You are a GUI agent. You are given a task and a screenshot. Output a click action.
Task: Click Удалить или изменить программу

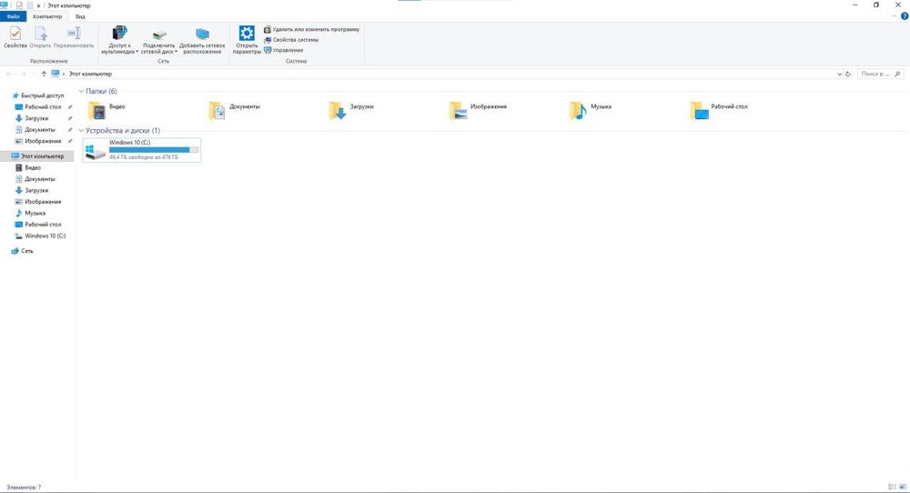tap(311, 29)
